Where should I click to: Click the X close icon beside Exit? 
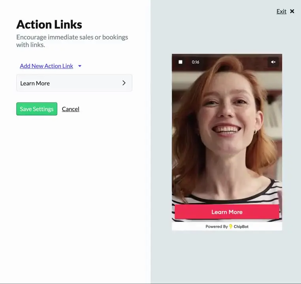pyautogui.click(x=292, y=11)
